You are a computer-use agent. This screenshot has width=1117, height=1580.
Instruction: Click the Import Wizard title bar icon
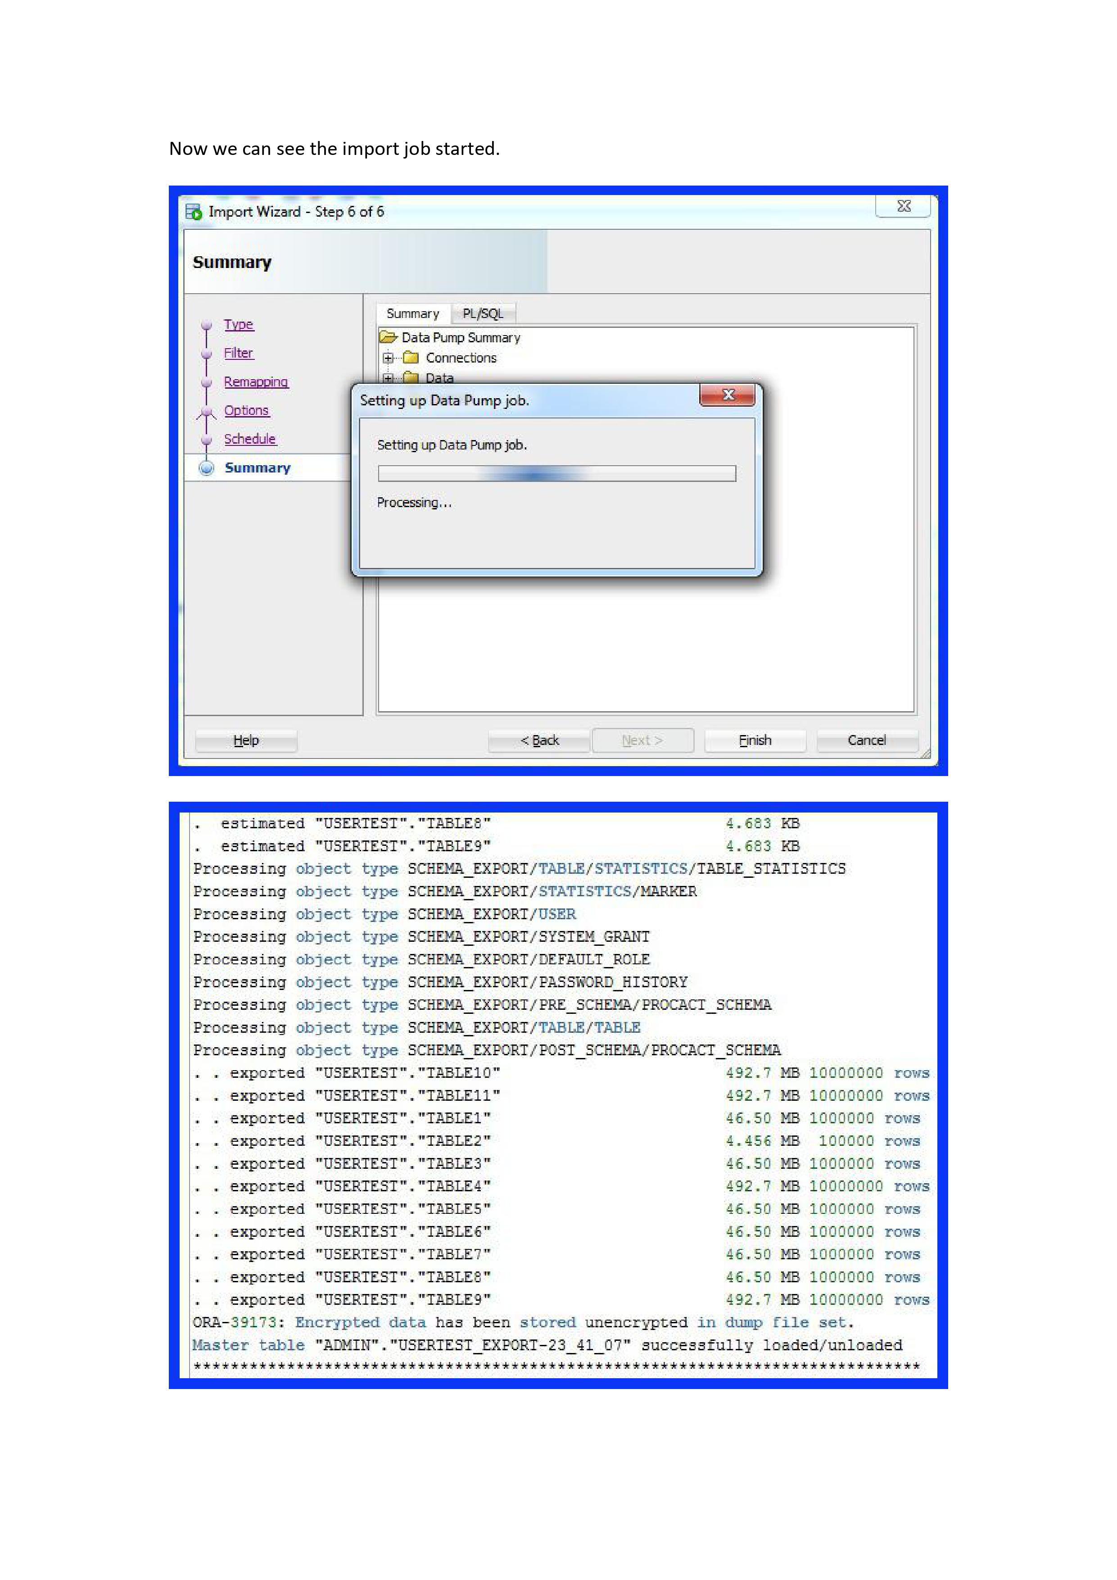193,212
